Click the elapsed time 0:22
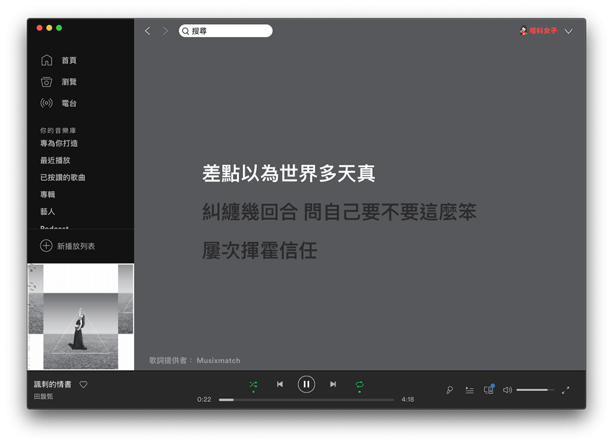The image size is (613, 445). (204, 399)
